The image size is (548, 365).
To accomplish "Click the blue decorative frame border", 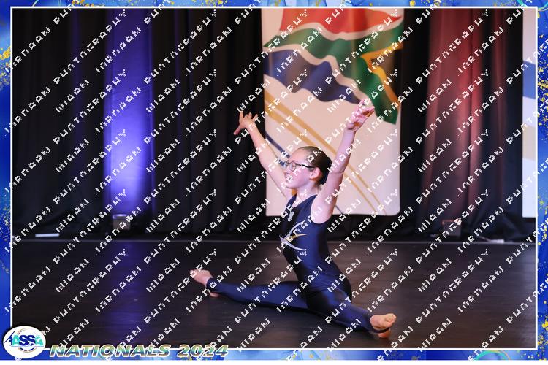I will pos(5,182).
